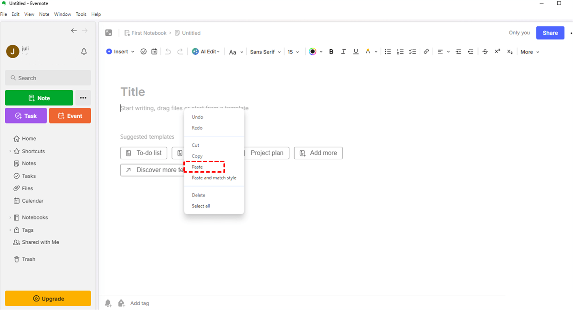
Task: Decrease indent of the paragraph
Action: tap(471, 52)
